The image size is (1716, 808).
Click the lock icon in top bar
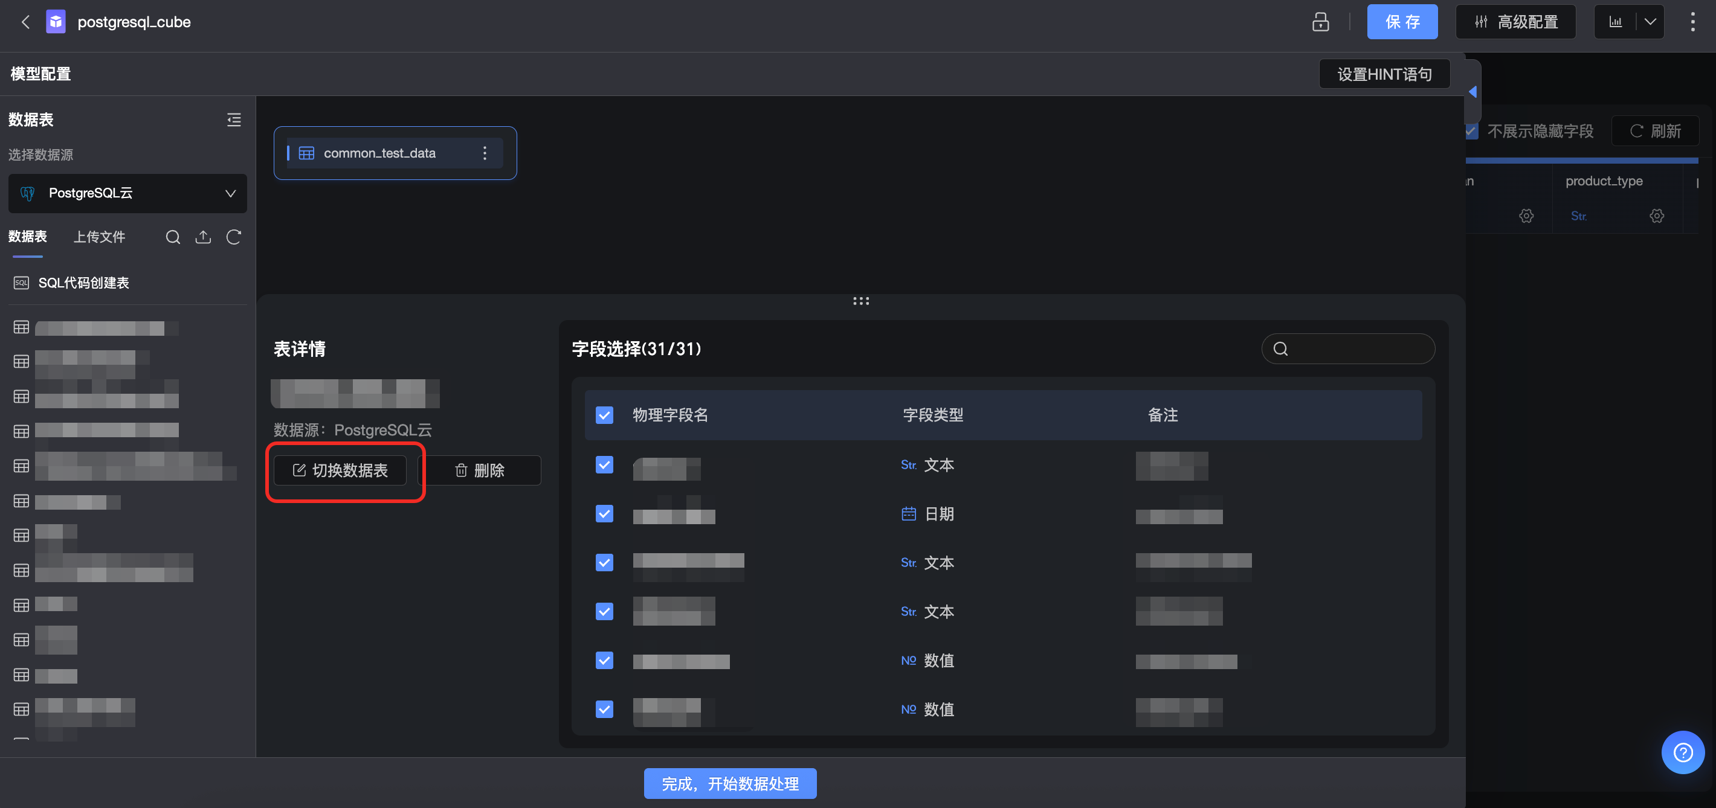pyautogui.click(x=1320, y=22)
